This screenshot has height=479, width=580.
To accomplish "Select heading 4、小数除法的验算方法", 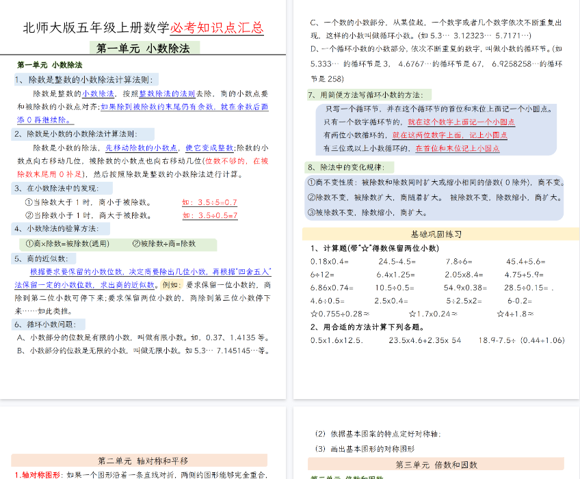I will tap(63, 228).
